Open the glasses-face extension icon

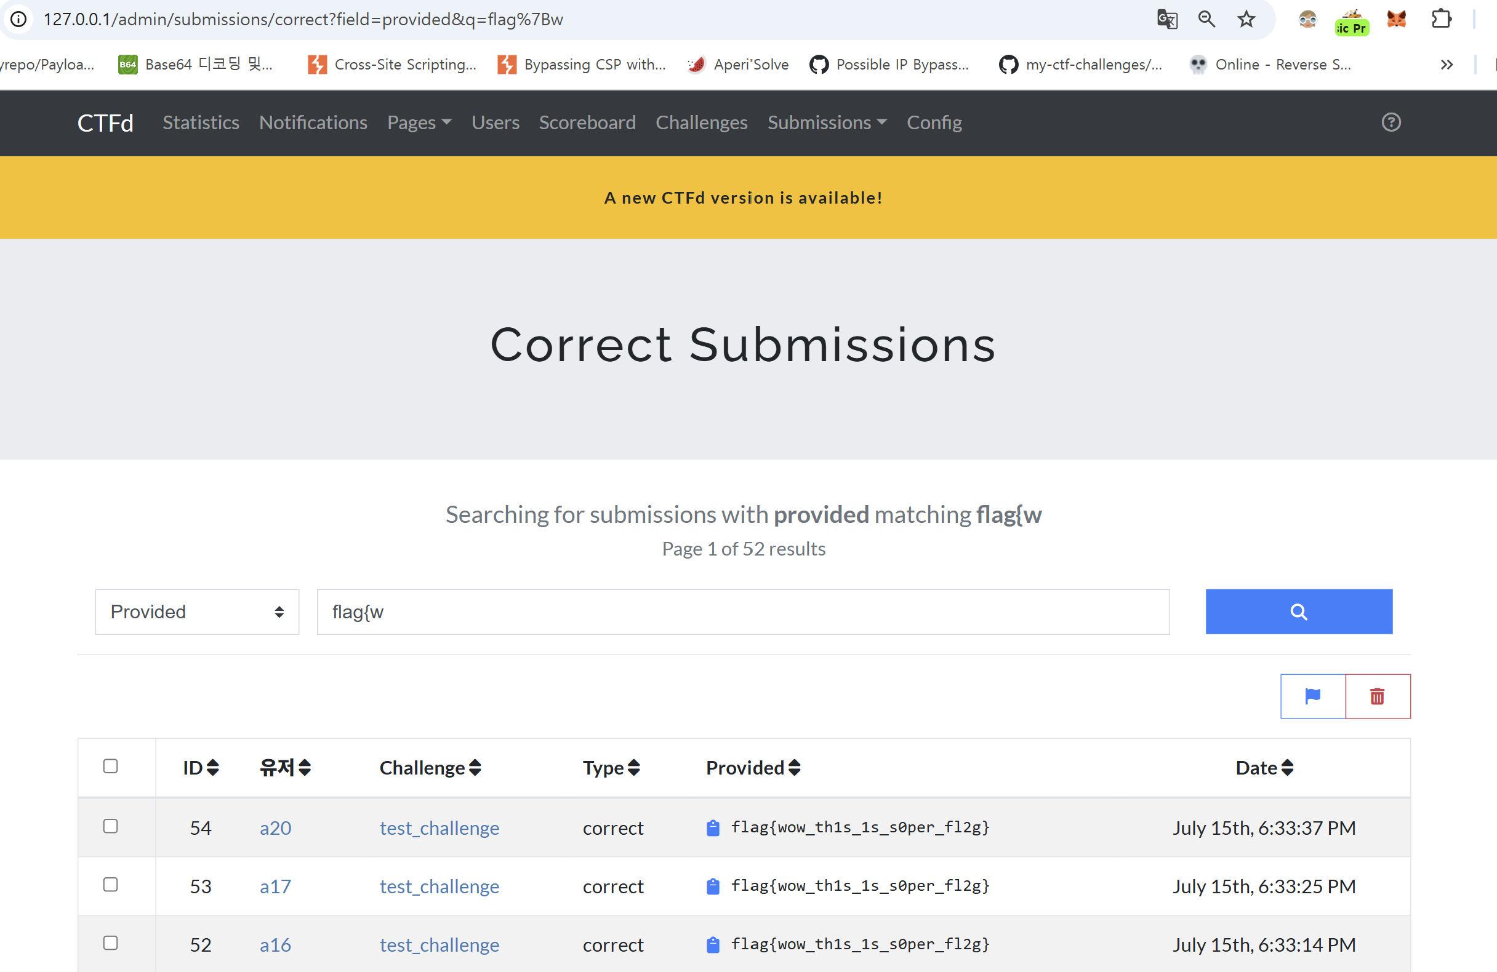(x=1307, y=20)
